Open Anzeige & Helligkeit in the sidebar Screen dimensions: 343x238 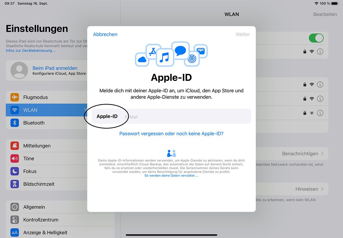coord(60,232)
